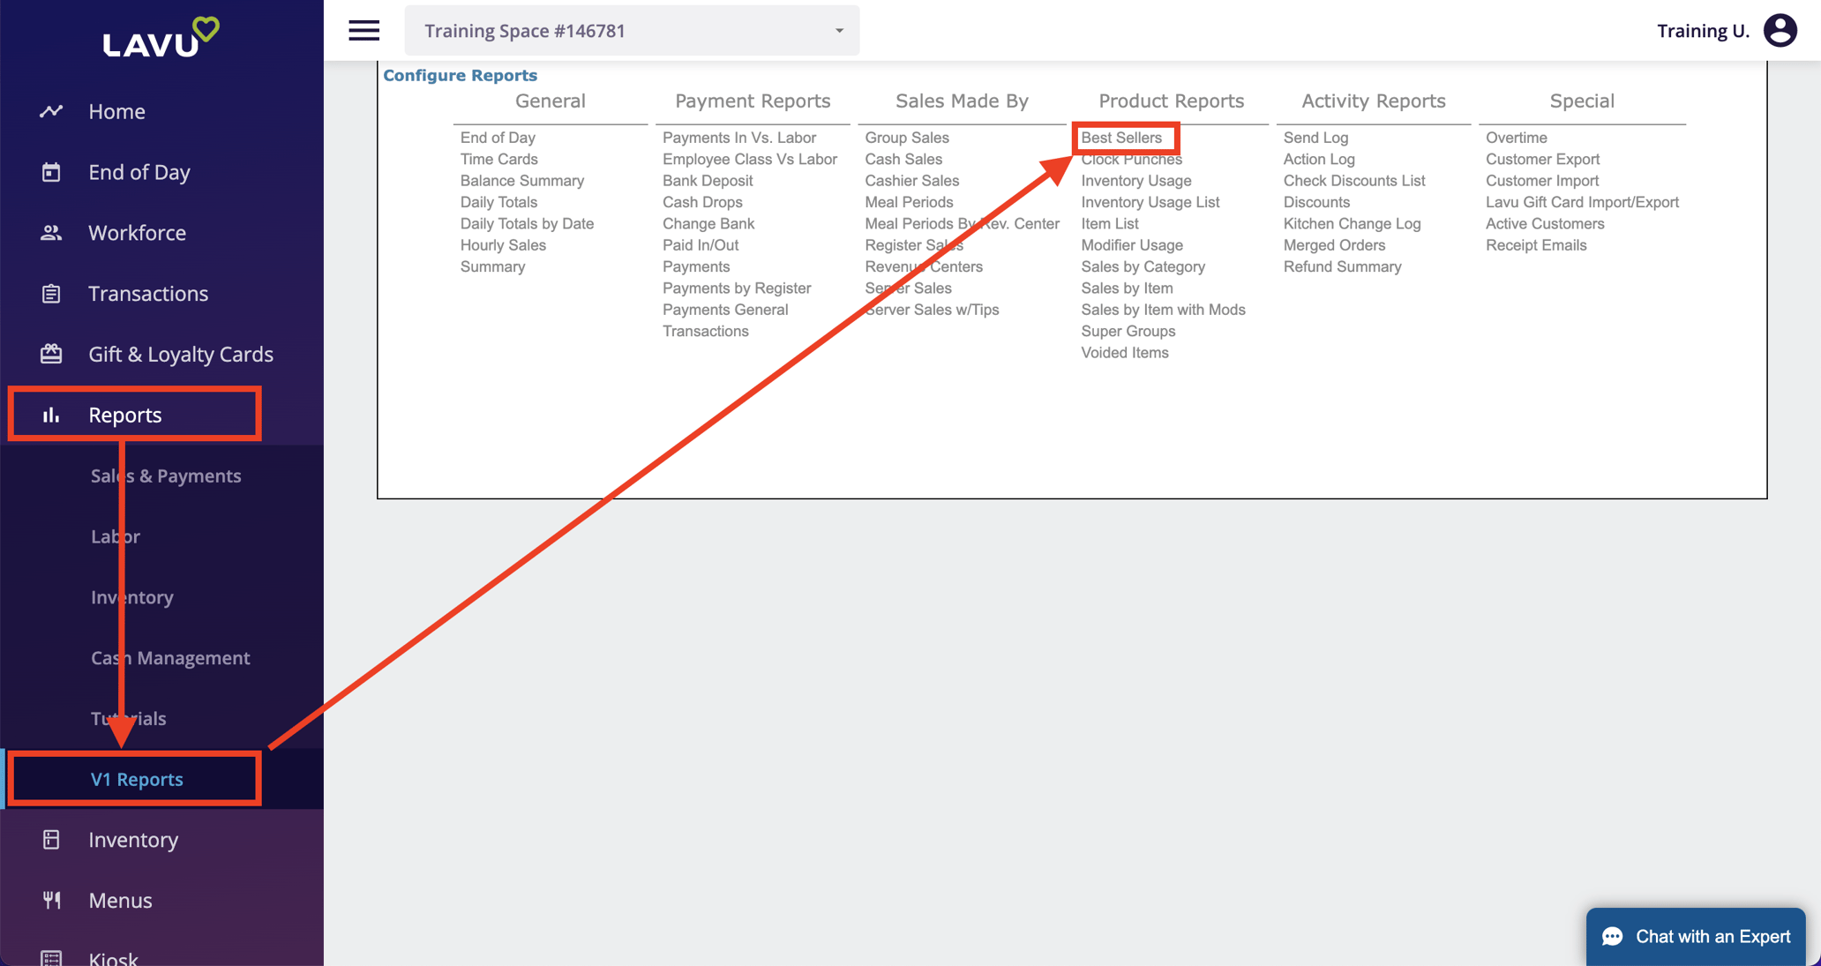Click the Home trend-line icon
The image size is (1821, 966).
pyautogui.click(x=51, y=111)
